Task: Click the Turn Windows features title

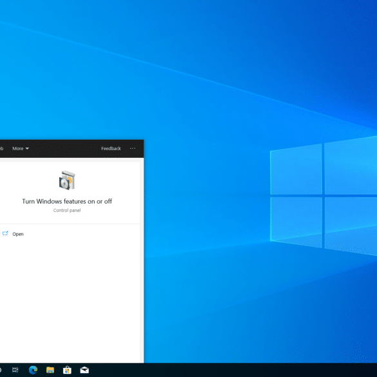Action: 67,201
